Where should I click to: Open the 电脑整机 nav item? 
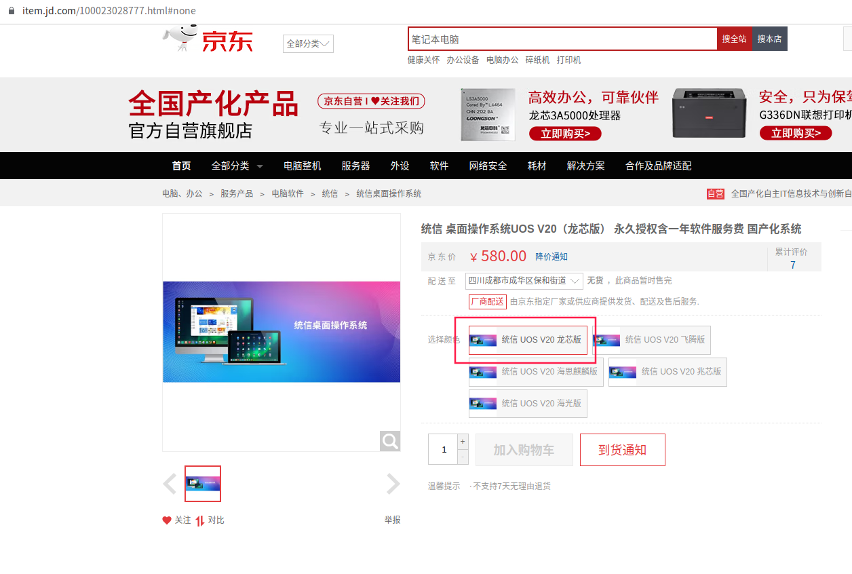tap(303, 166)
